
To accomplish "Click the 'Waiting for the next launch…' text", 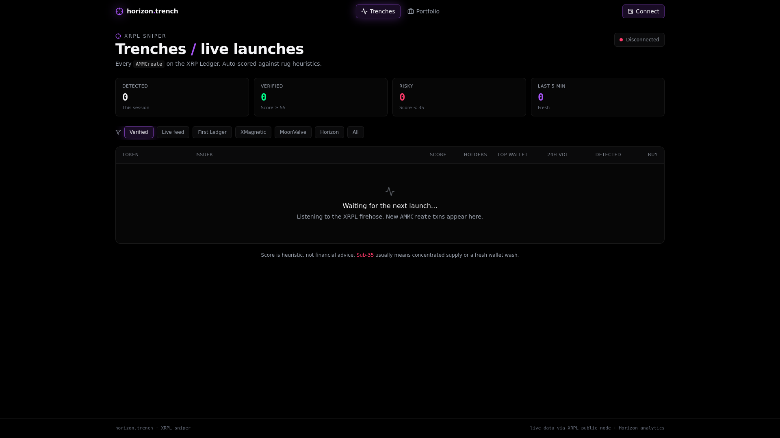I will click(x=390, y=206).
